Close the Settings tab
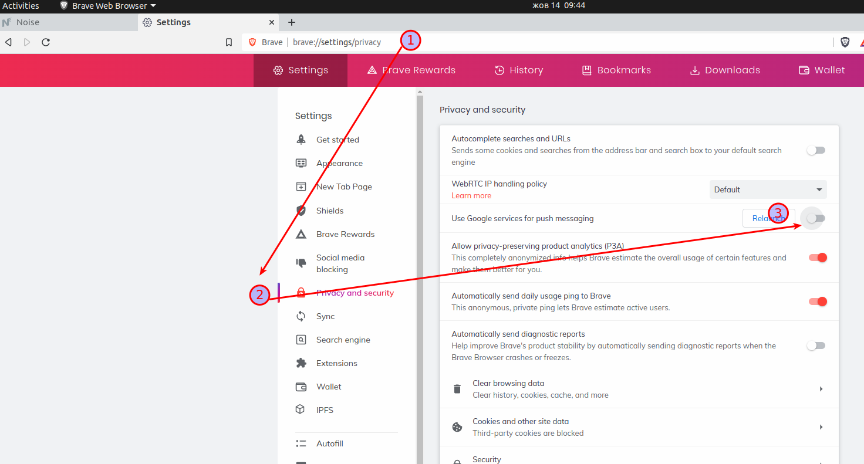The height and width of the screenshot is (464, 864). [x=272, y=22]
